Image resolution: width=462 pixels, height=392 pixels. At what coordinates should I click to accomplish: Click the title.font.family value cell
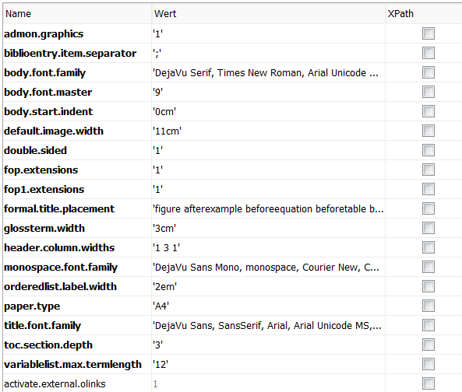(x=268, y=326)
